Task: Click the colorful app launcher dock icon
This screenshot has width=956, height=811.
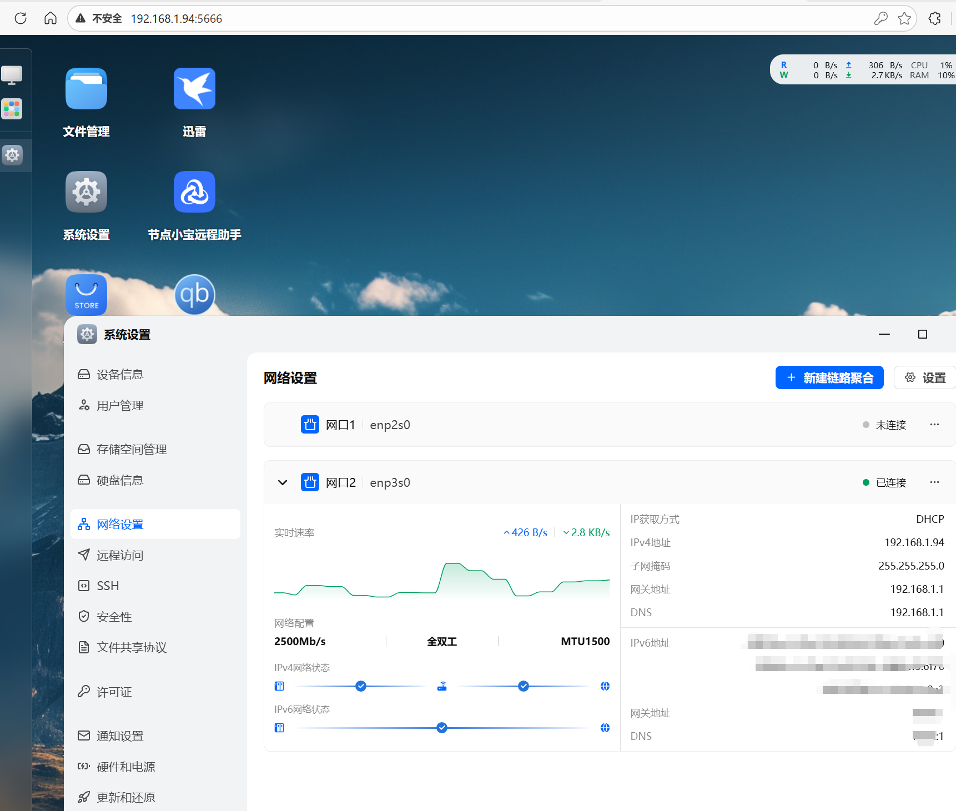Action: tap(12, 109)
